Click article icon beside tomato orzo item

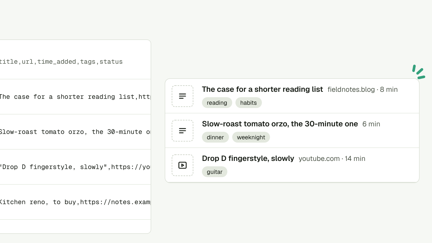coord(183,131)
